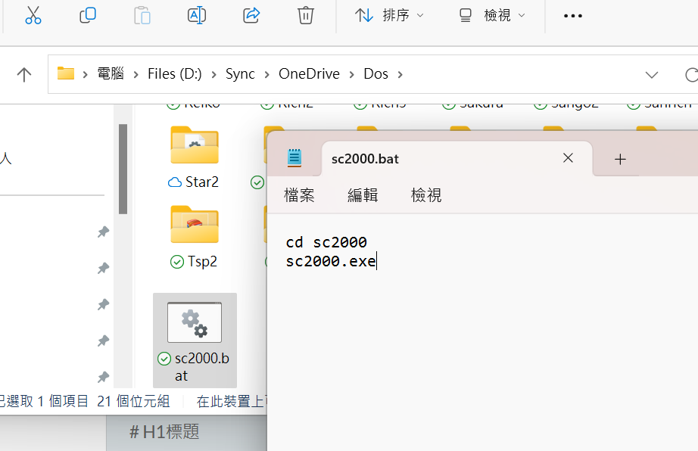Expand chevron after Files (D:) breadcrumb

click(214, 75)
